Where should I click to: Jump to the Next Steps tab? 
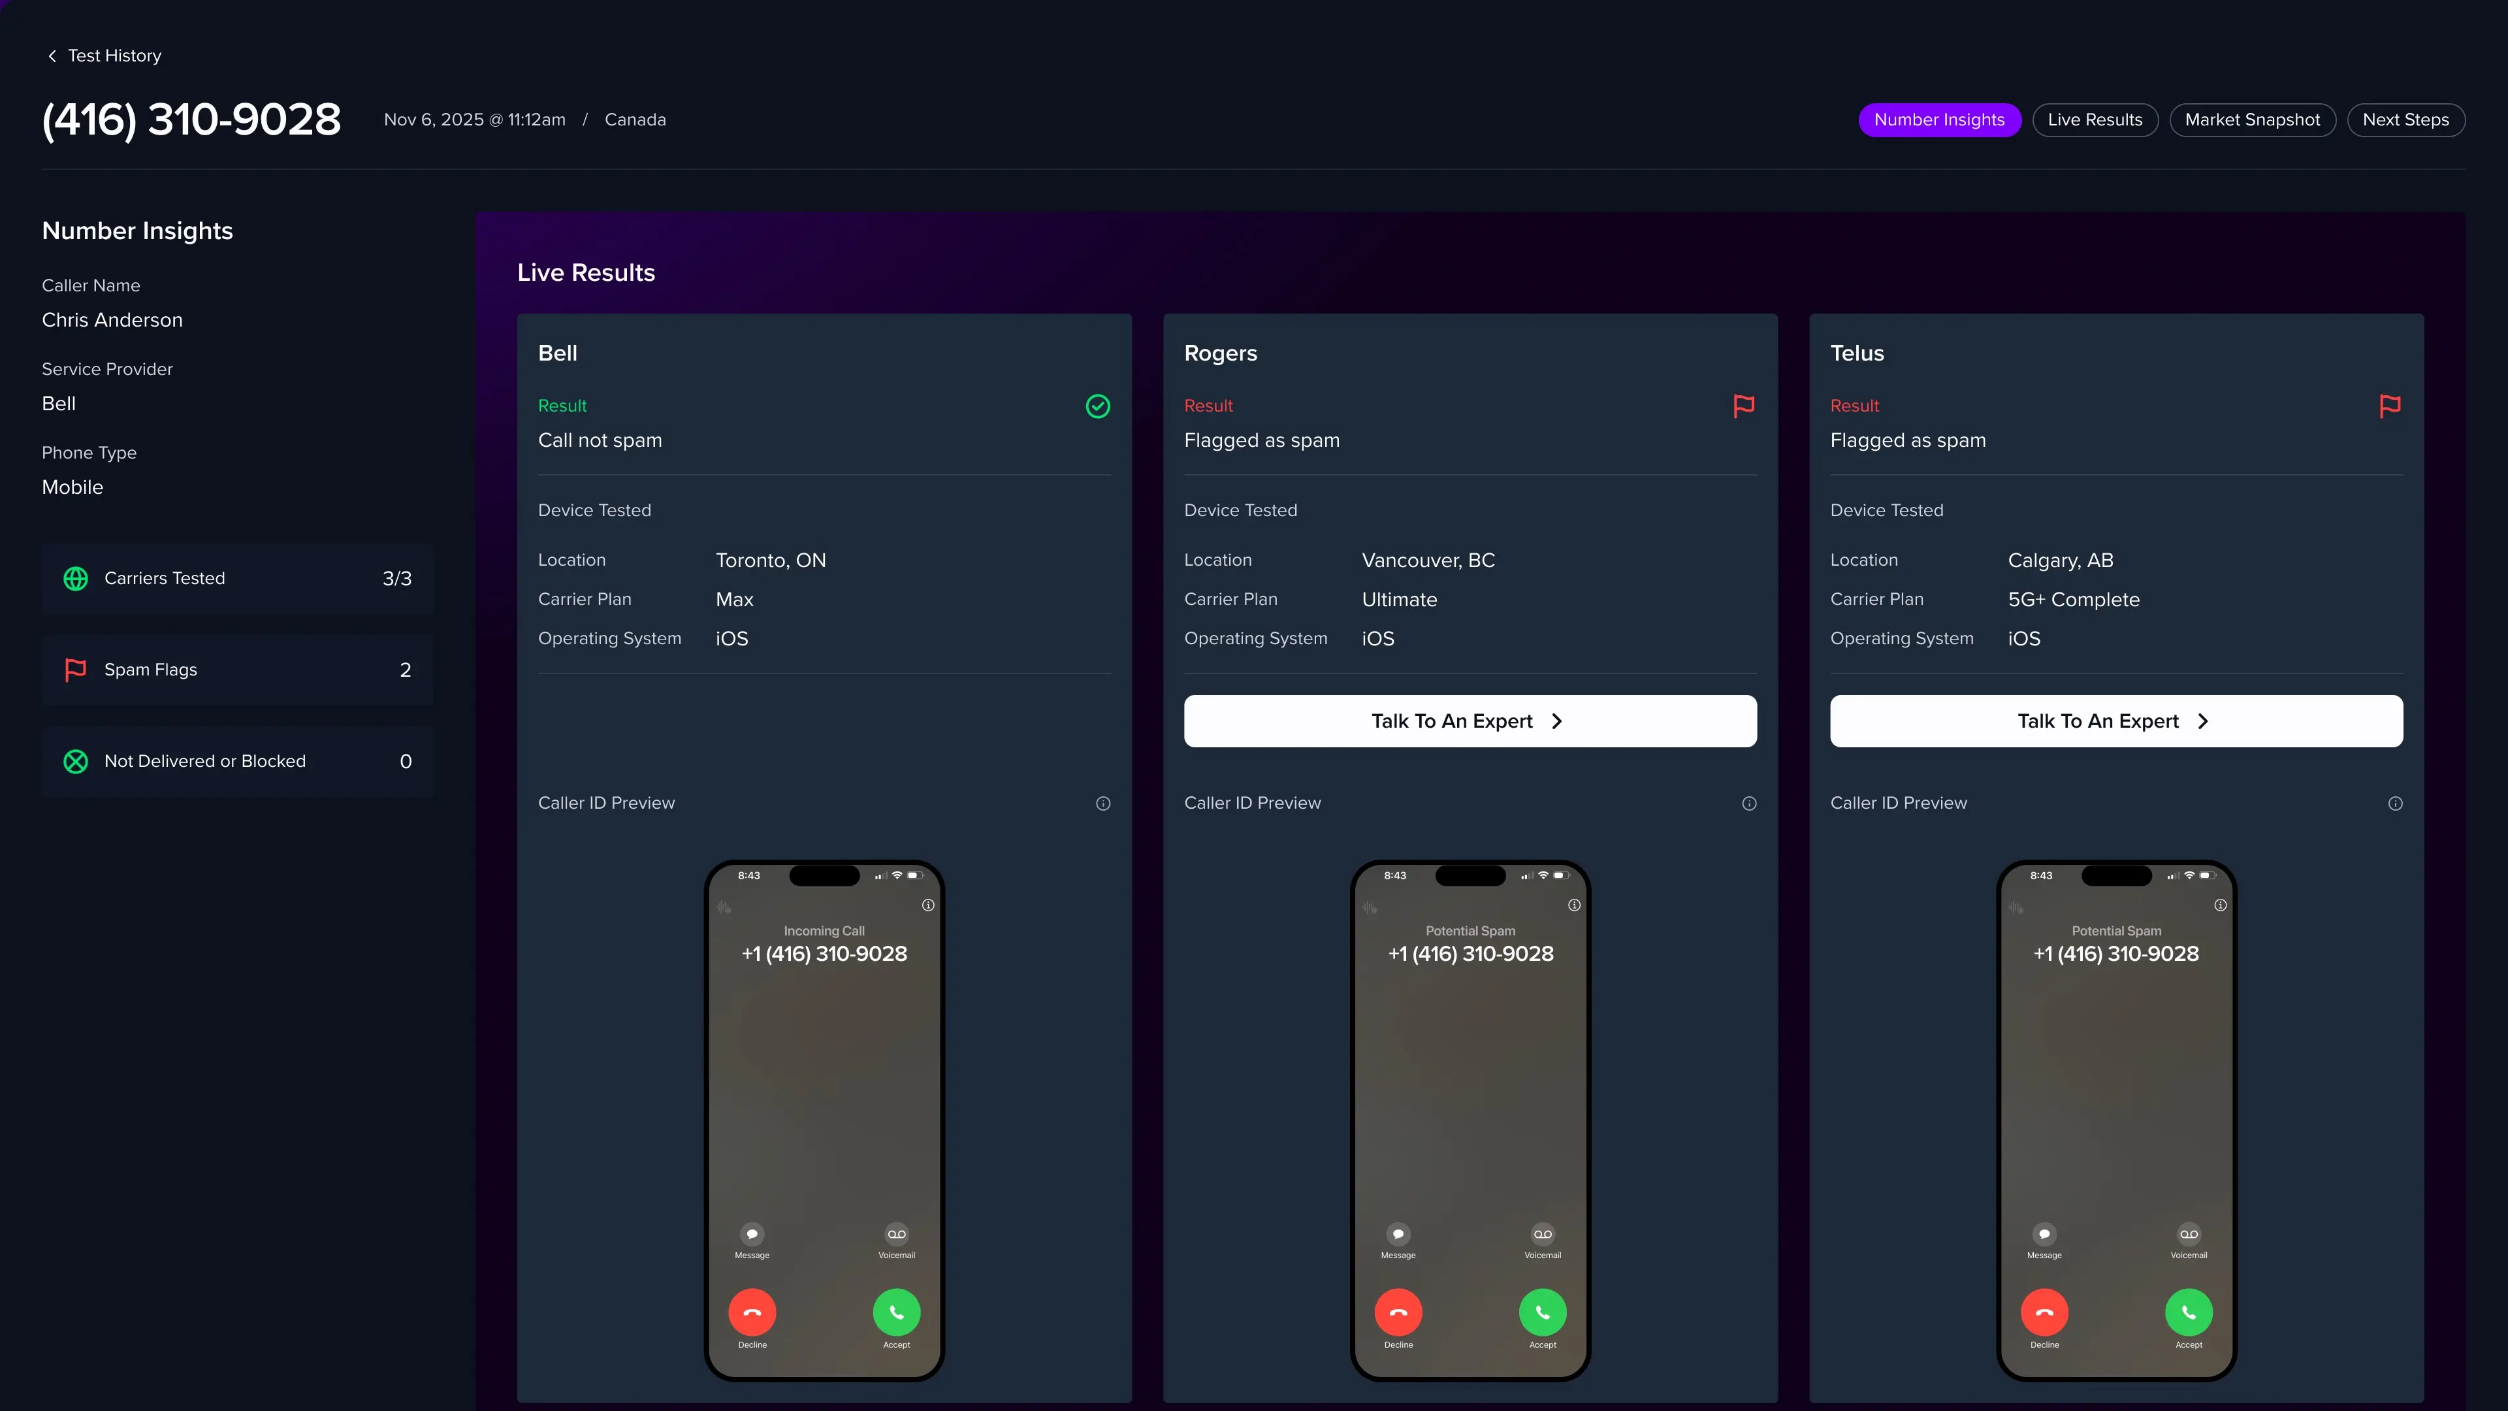point(2405,120)
